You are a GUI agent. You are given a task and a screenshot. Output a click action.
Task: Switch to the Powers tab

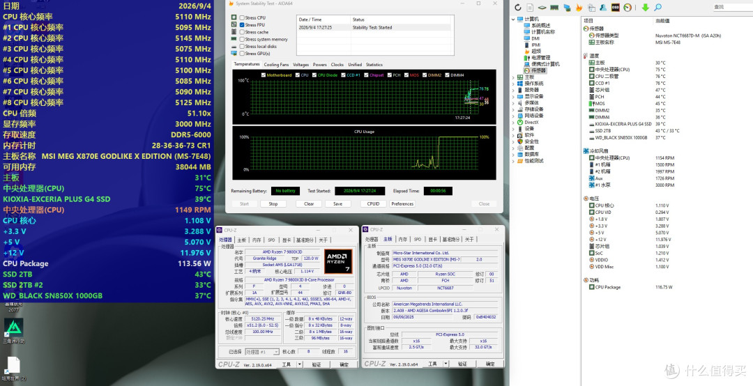pyautogui.click(x=319, y=64)
